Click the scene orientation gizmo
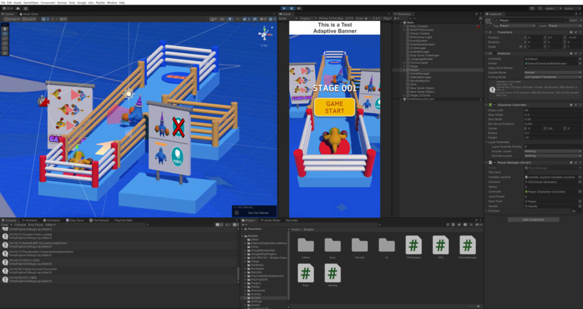583x309 pixels. (x=265, y=35)
